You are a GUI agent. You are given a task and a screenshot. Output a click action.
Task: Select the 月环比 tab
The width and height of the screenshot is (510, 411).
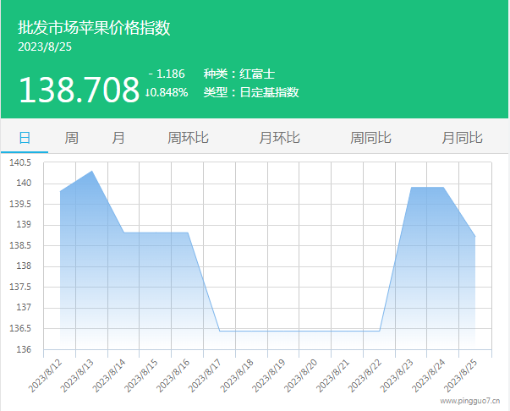pos(279,138)
